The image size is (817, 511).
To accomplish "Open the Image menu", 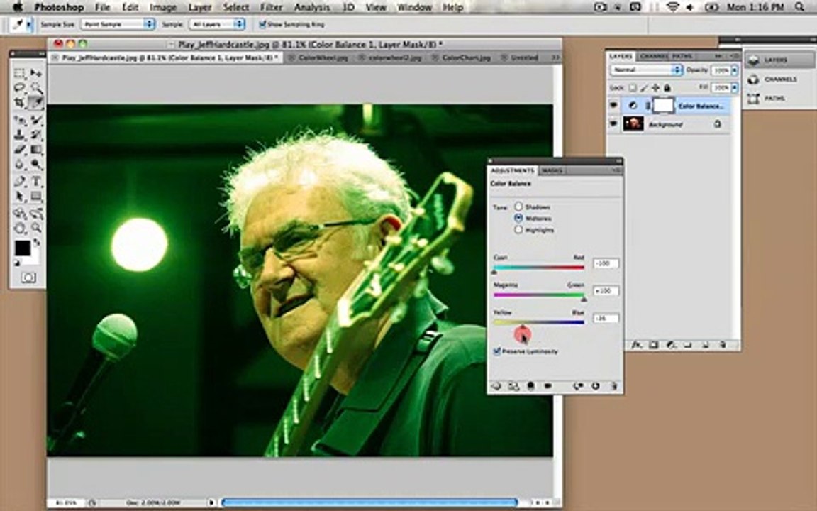I will [163, 7].
